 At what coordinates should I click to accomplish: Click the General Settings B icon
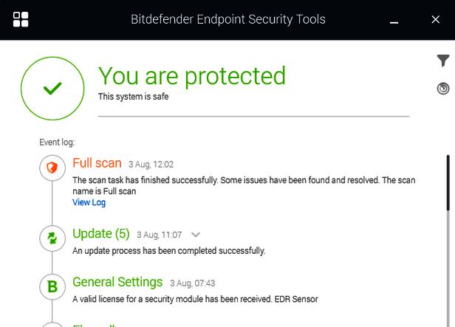coord(52,286)
